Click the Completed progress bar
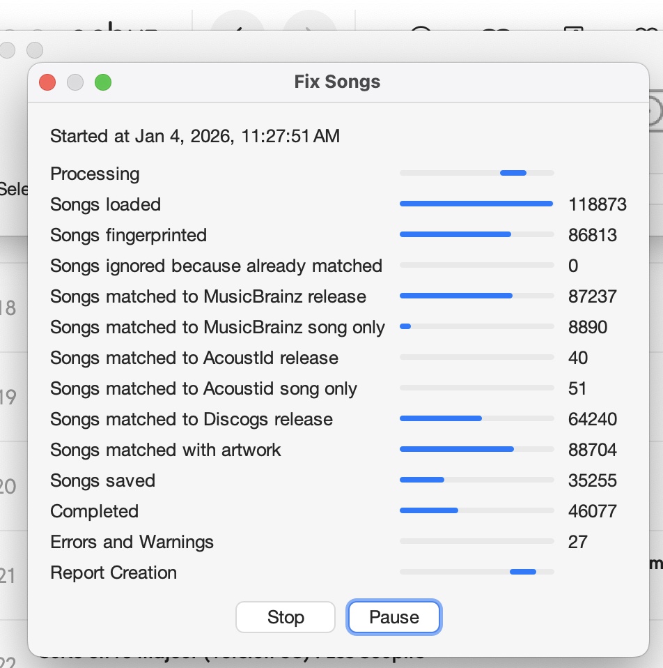This screenshot has height=668, width=663. pyautogui.click(x=476, y=510)
